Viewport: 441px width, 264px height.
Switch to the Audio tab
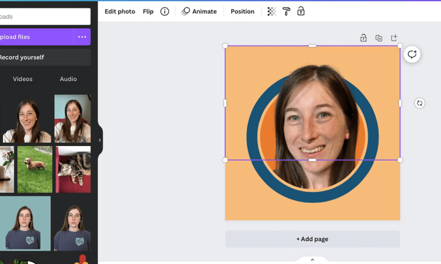(68, 79)
